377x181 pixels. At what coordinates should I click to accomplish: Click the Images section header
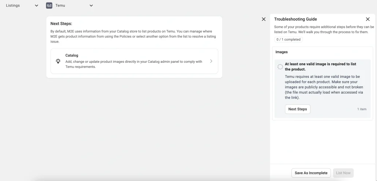282,52
